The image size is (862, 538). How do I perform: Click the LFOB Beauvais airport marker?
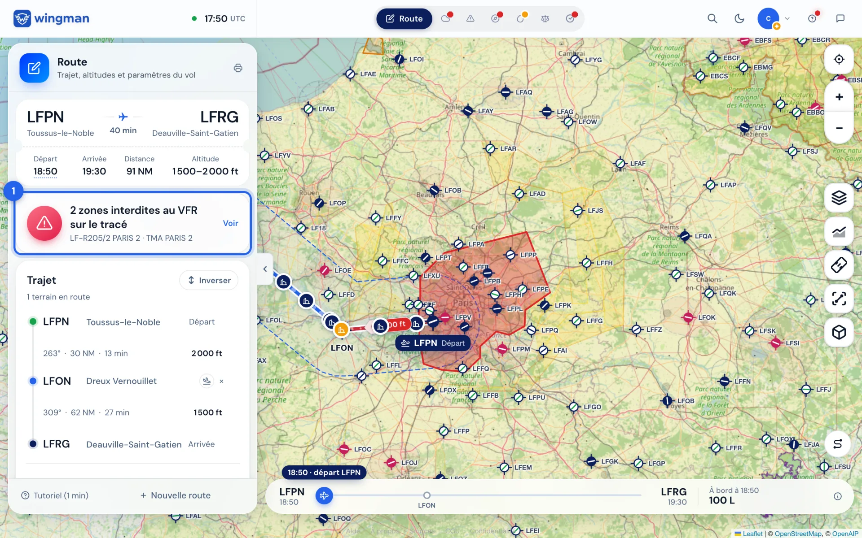434,190
